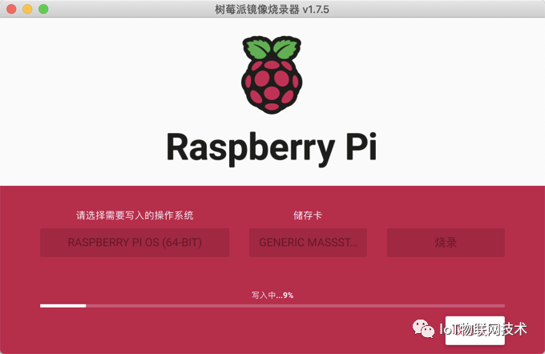Viewport: 545px width, 354px height.
Task: Minimize window using the yellow button
Action: [x=27, y=9]
